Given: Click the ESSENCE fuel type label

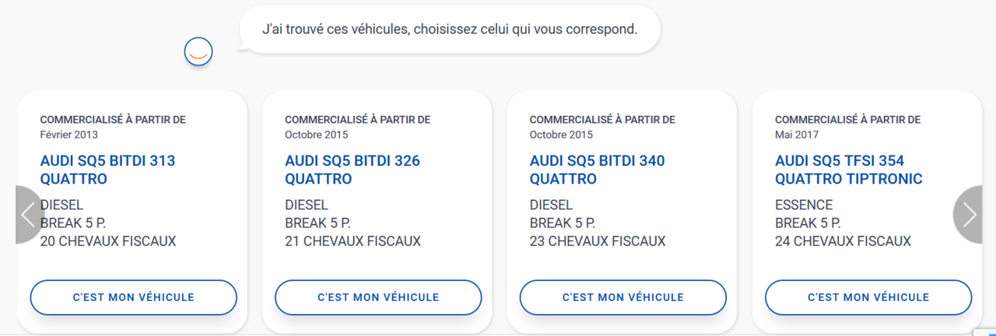Looking at the screenshot, I should coord(804,205).
